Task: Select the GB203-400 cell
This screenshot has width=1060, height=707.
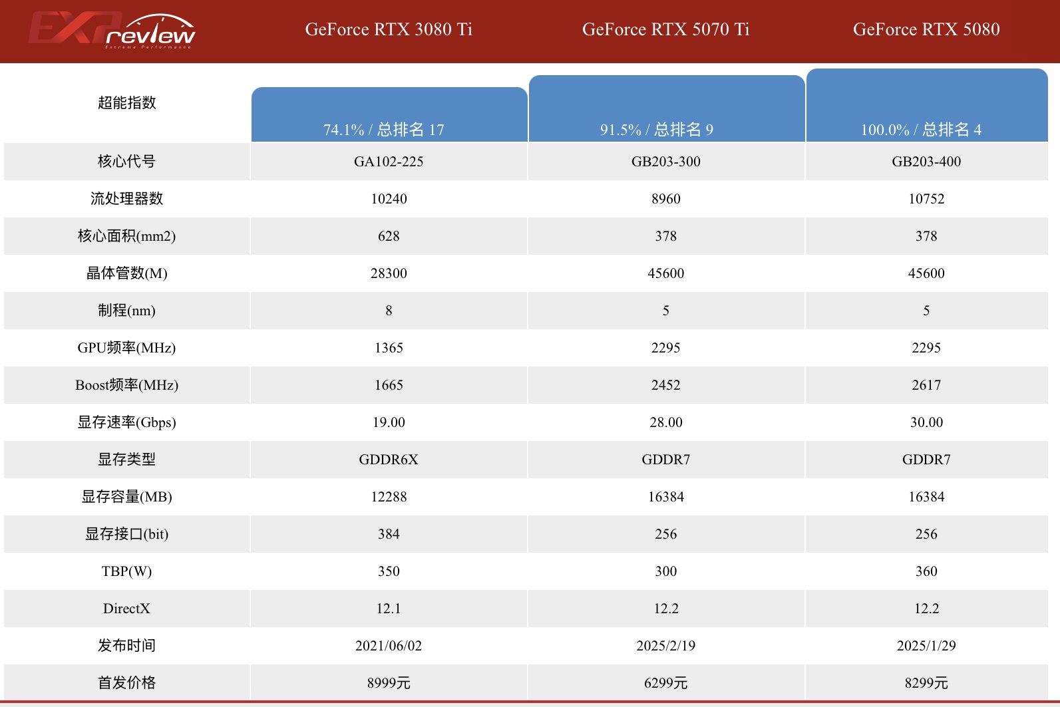Action: (x=926, y=162)
